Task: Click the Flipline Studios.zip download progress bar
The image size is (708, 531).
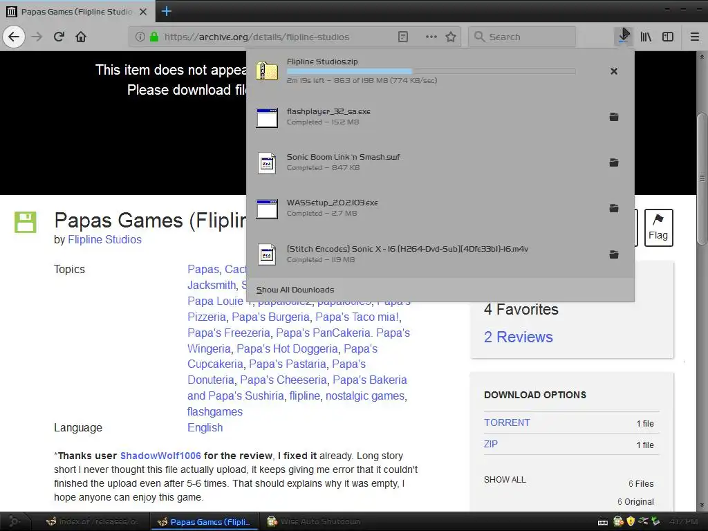Action: pos(431,71)
